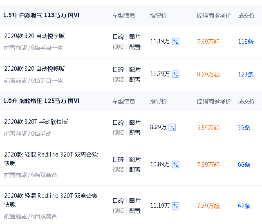This screenshot has height=224, width=262.
Task: Open 视频 for 320T 手动欣快版
Action: coord(118,133)
